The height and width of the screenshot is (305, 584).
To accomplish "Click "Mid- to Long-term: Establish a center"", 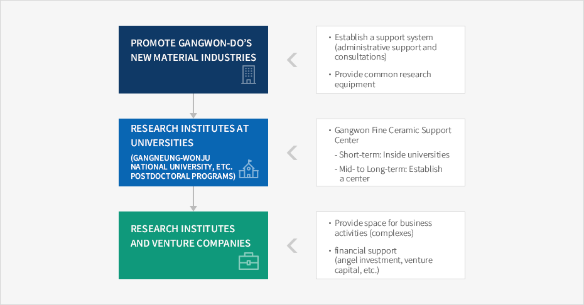I will click(x=388, y=174).
